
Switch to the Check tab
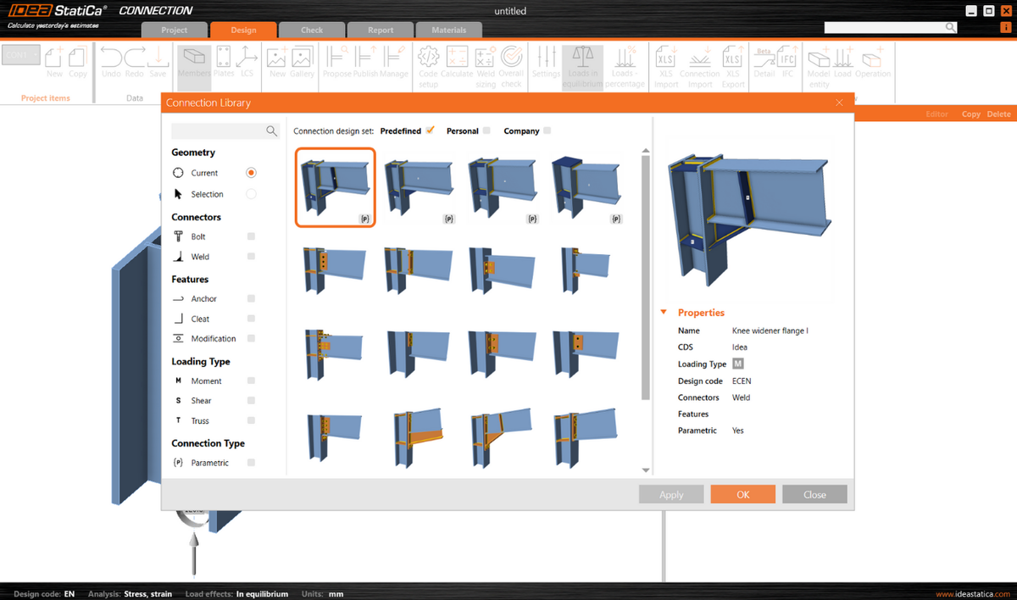point(312,29)
